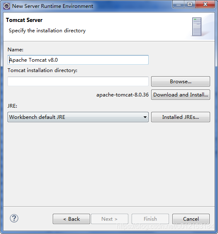218x234 pixels.
Task: Click the apache-tomcat-8.0.36 label
Action: pyautogui.click(x=122, y=95)
